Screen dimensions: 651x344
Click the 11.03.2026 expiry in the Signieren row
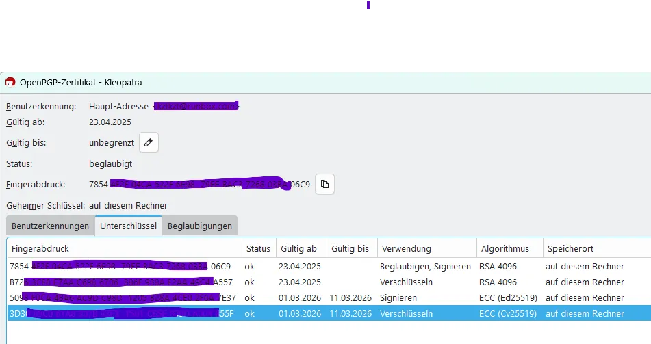tap(350, 298)
